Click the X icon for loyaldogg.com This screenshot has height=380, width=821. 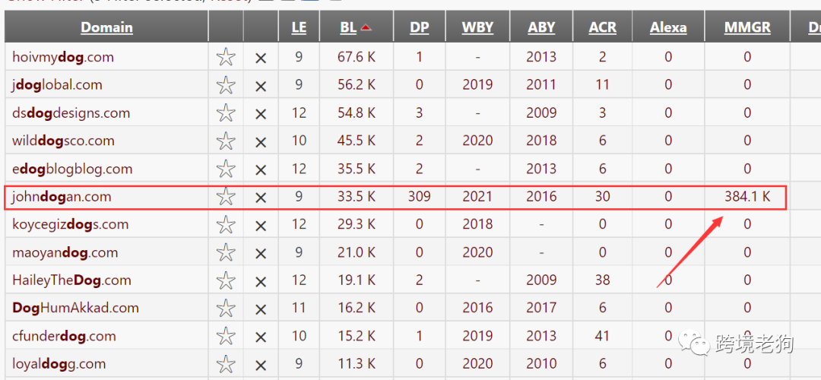pyautogui.click(x=261, y=366)
